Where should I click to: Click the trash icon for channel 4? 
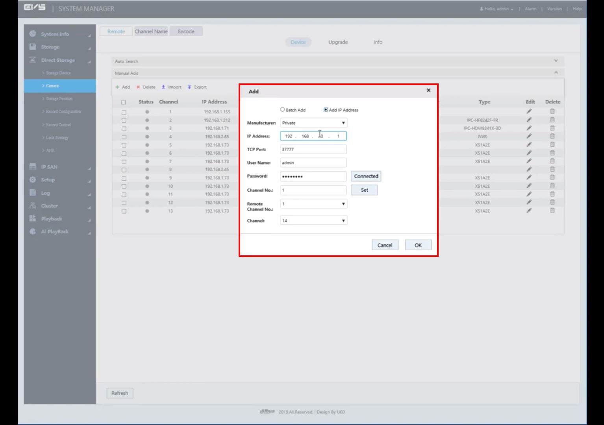[x=552, y=136]
